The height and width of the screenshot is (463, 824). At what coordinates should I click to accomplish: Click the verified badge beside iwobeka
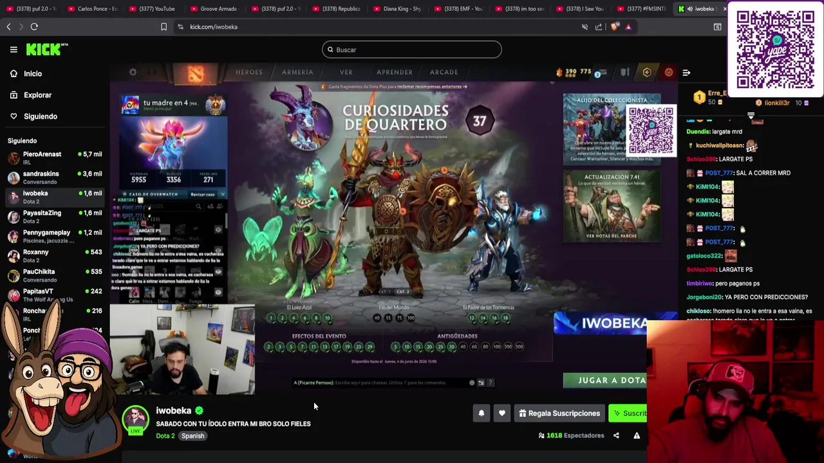coord(199,410)
